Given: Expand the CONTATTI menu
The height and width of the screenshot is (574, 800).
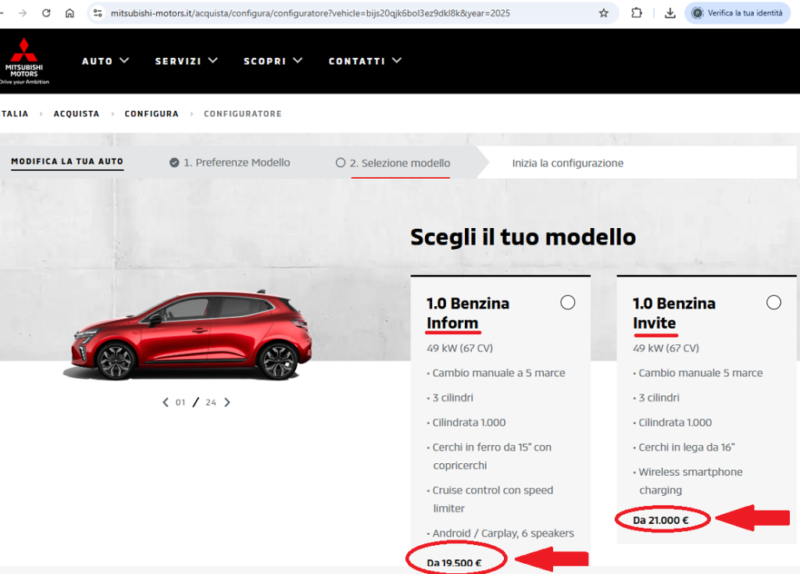Looking at the screenshot, I should (x=365, y=61).
